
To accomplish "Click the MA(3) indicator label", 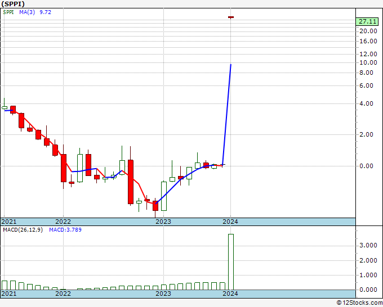I will (27, 12).
